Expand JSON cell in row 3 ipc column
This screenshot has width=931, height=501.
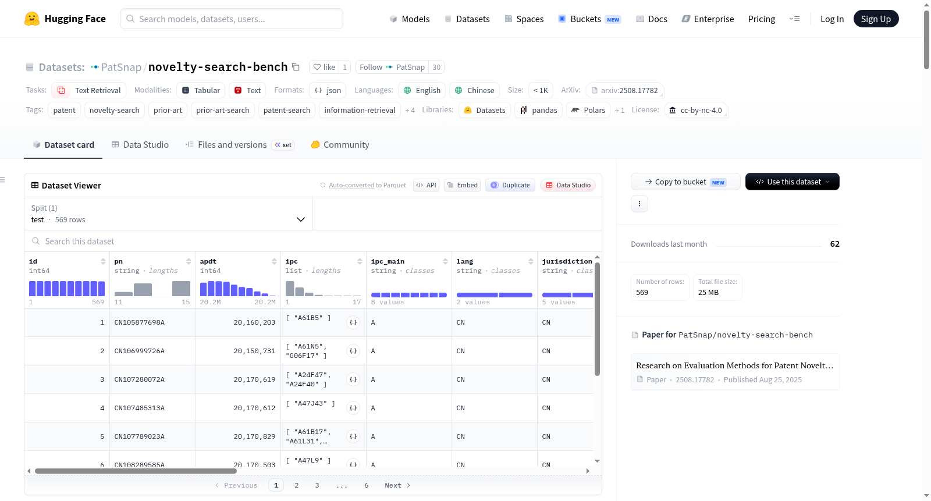pyautogui.click(x=353, y=379)
